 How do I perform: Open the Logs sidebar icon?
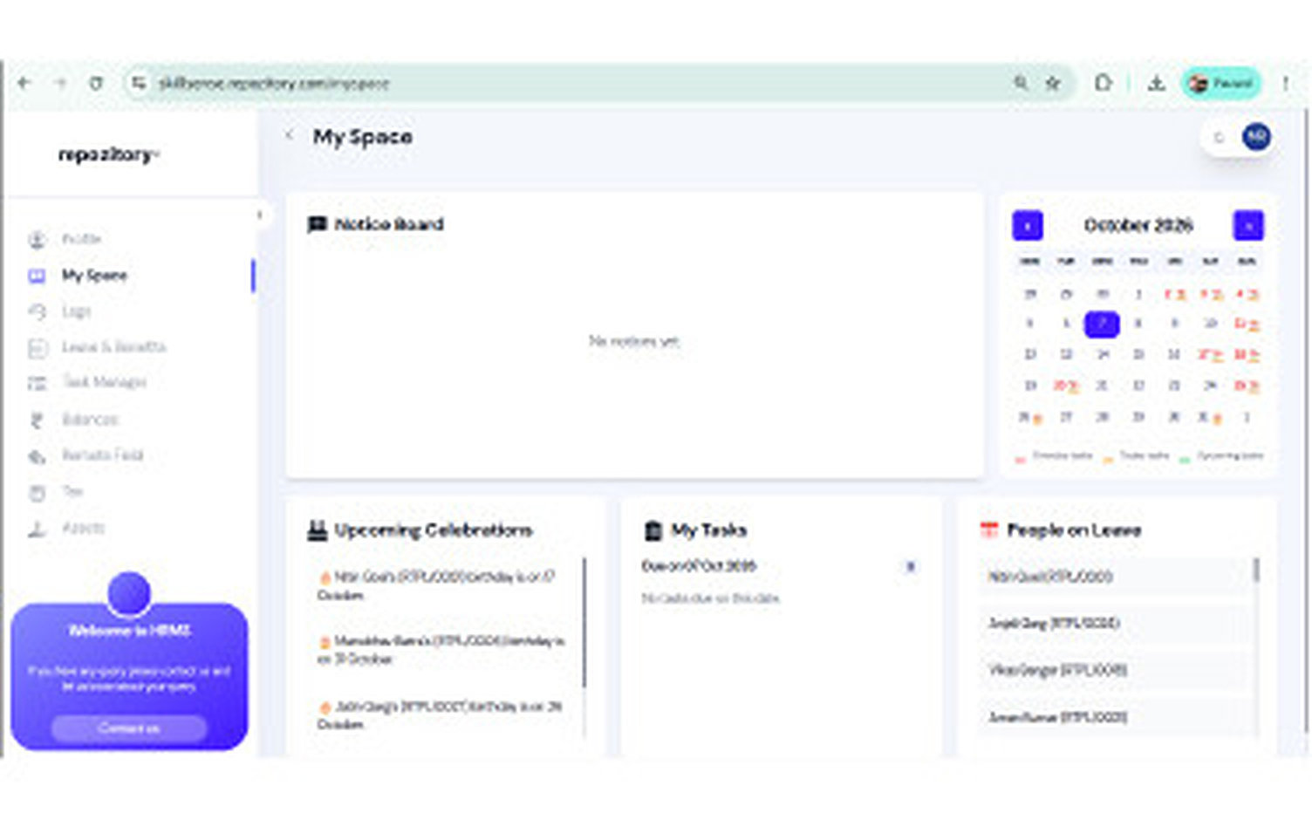[37, 311]
